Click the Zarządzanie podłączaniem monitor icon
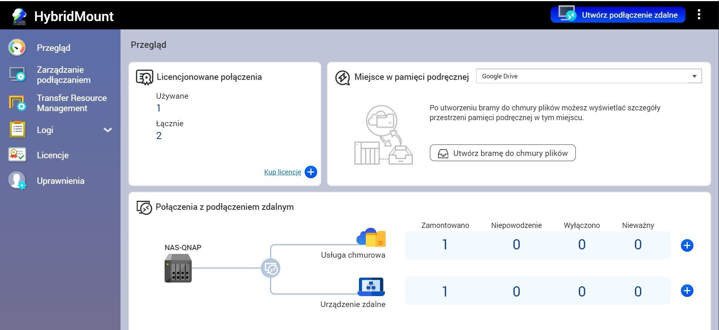Screen dimensions: 719x330 (x=17, y=75)
